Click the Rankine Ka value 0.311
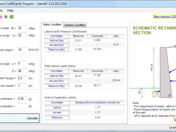 78,40
